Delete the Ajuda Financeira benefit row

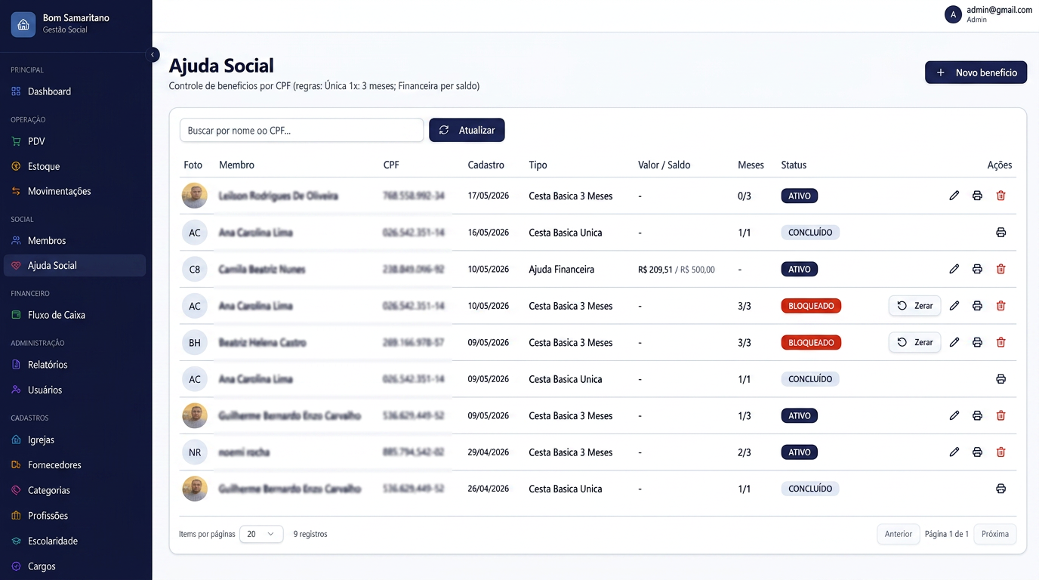[1001, 269]
